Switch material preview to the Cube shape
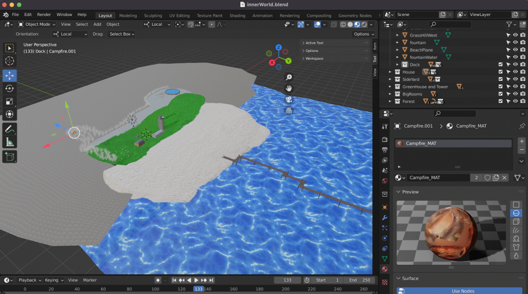The width and height of the screenshot is (528, 294). click(516, 221)
